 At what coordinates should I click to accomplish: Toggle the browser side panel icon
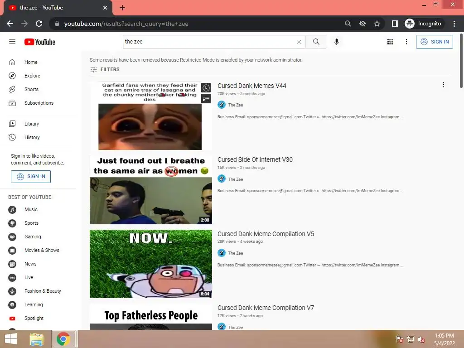pyautogui.click(x=395, y=24)
